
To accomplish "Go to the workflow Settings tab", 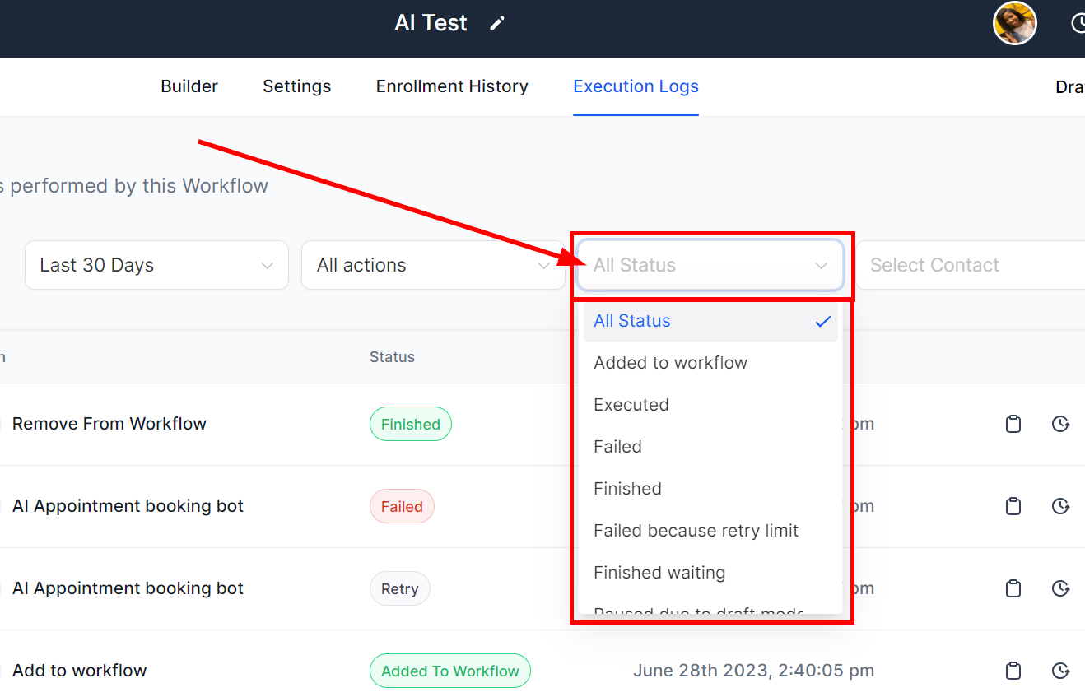I will pyautogui.click(x=296, y=86).
